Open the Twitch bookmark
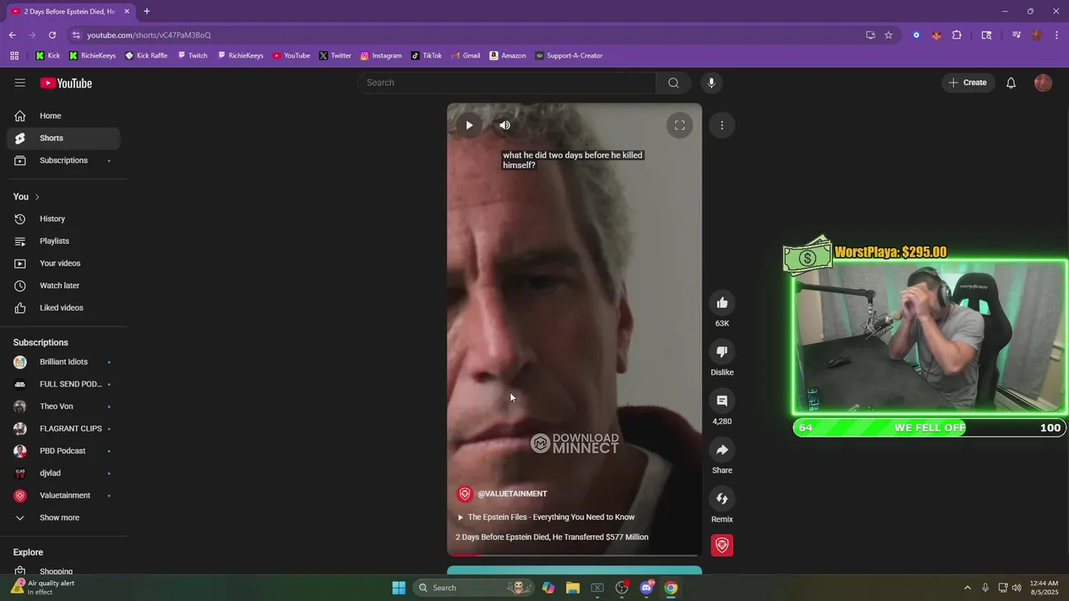Image resolution: width=1069 pixels, height=601 pixels. 192,56
